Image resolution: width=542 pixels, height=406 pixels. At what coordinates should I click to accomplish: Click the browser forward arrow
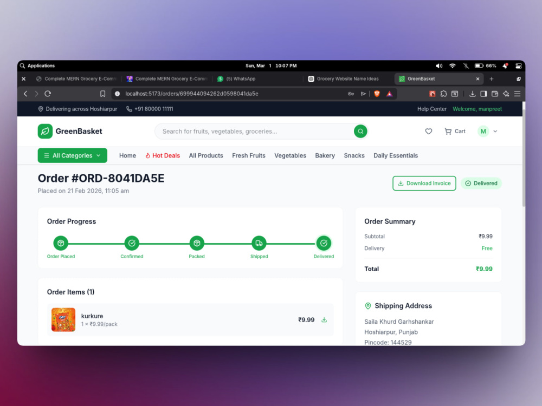pyautogui.click(x=36, y=94)
